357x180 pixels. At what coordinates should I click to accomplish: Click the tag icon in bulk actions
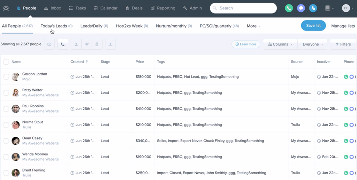86,44
